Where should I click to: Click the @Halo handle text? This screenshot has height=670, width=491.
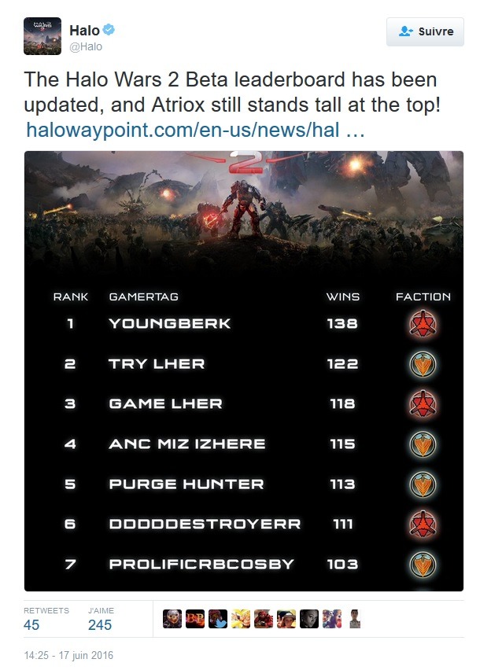click(87, 46)
